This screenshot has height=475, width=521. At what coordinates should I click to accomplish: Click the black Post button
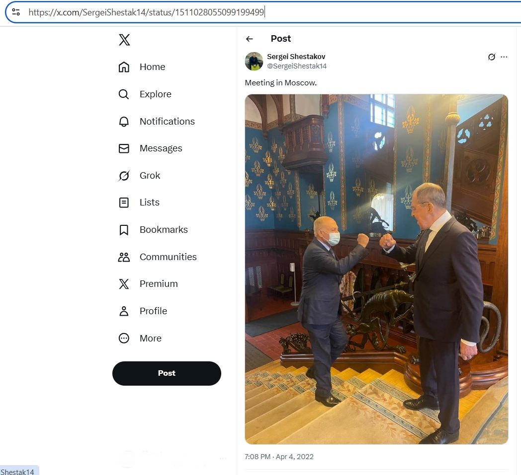[x=167, y=373]
